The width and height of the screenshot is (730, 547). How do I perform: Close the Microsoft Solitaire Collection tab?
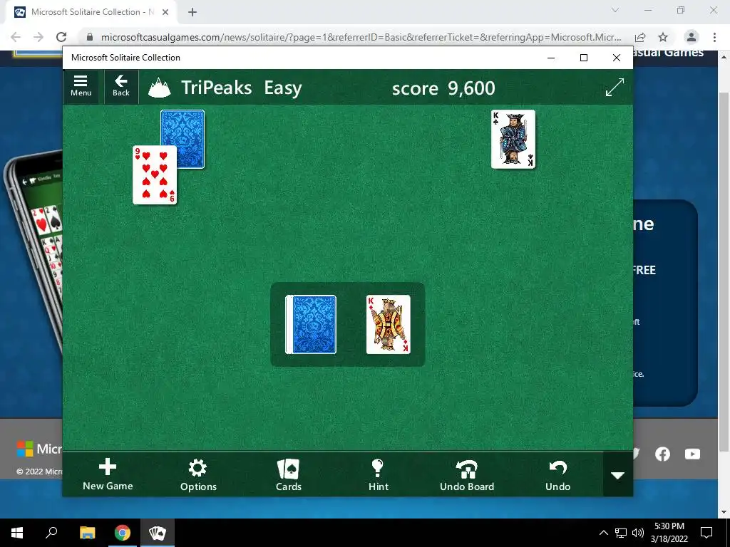[x=165, y=12]
